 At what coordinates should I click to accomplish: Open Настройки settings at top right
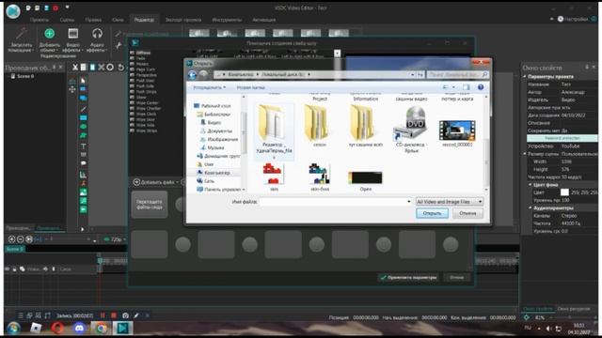573,19
